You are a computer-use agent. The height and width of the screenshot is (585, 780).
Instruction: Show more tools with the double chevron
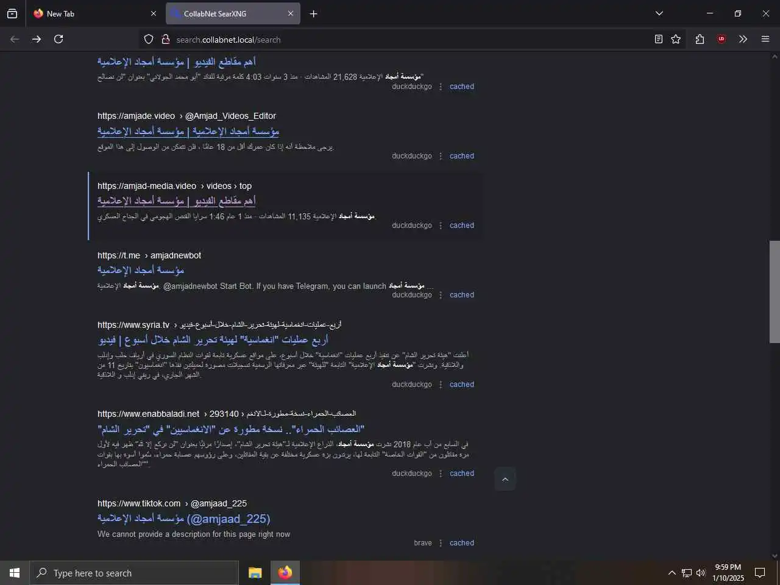tap(743, 39)
